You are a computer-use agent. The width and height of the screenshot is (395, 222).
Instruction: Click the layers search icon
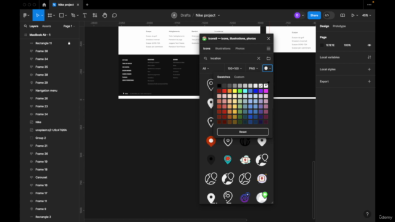coord(25,26)
